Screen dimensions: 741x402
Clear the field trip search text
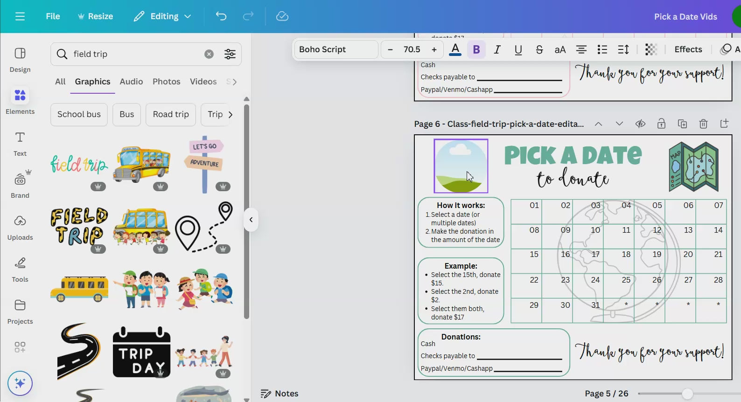click(x=209, y=54)
